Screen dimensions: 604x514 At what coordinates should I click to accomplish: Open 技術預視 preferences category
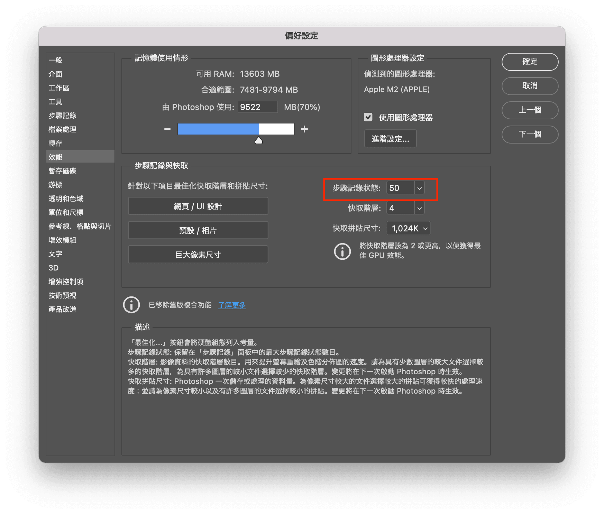[80, 295]
